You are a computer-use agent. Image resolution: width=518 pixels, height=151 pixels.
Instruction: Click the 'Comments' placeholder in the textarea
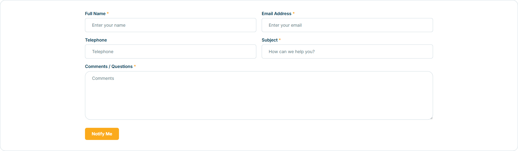(103, 78)
